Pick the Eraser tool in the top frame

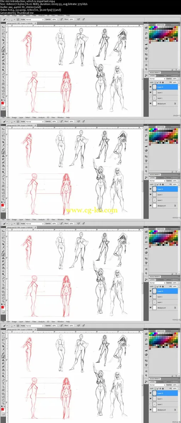click(3, 60)
